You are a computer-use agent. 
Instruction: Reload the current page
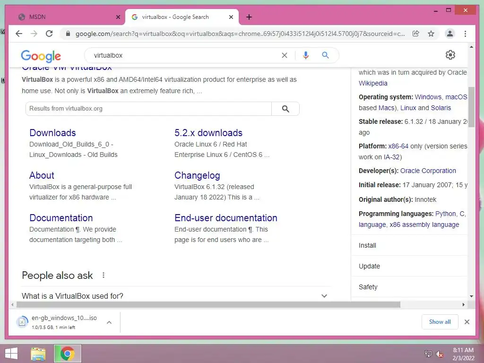coord(49,34)
